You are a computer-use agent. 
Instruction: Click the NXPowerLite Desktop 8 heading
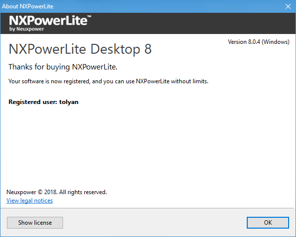point(80,49)
